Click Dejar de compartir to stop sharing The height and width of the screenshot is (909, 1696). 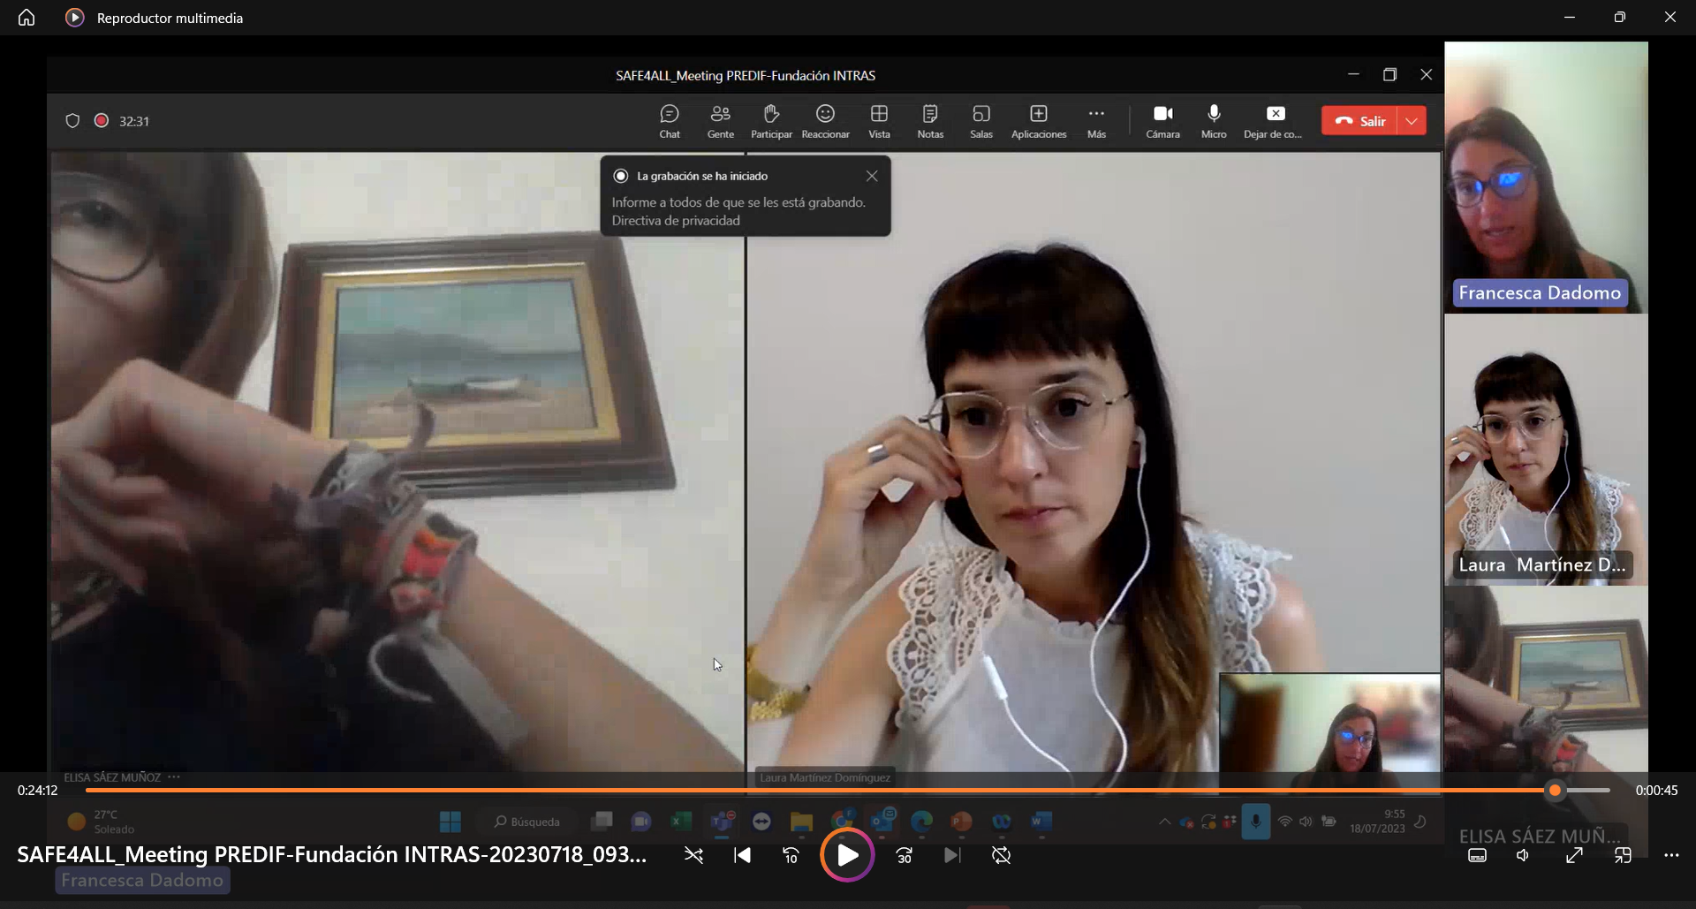pos(1273,122)
